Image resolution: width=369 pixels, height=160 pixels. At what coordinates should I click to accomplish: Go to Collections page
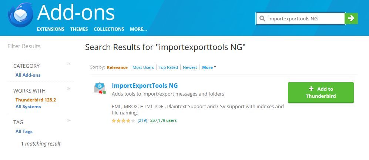(x=109, y=29)
